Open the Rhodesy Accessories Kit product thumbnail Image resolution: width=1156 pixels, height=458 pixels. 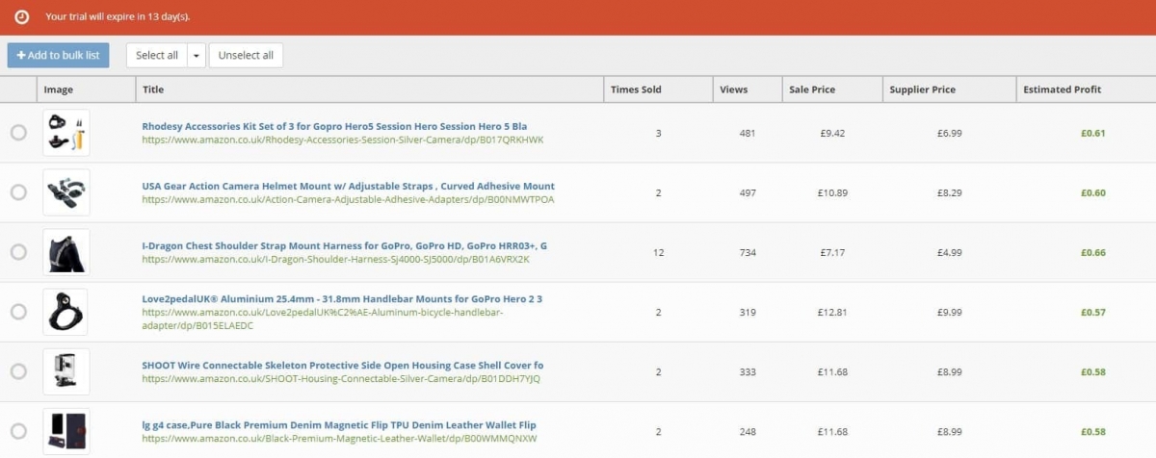pyautogui.click(x=66, y=133)
